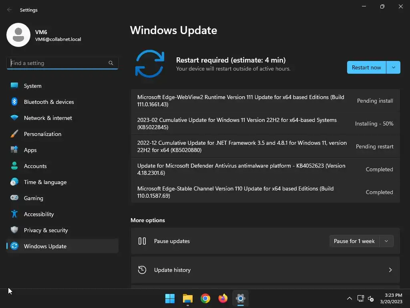Click the large blue update sync icon
The image size is (410, 308).
[x=150, y=64]
